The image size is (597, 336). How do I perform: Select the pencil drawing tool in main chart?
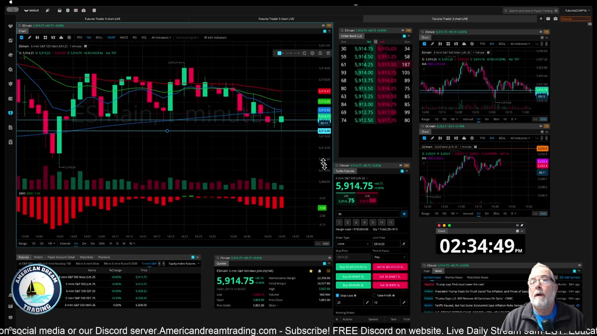pyautogui.click(x=29, y=37)
